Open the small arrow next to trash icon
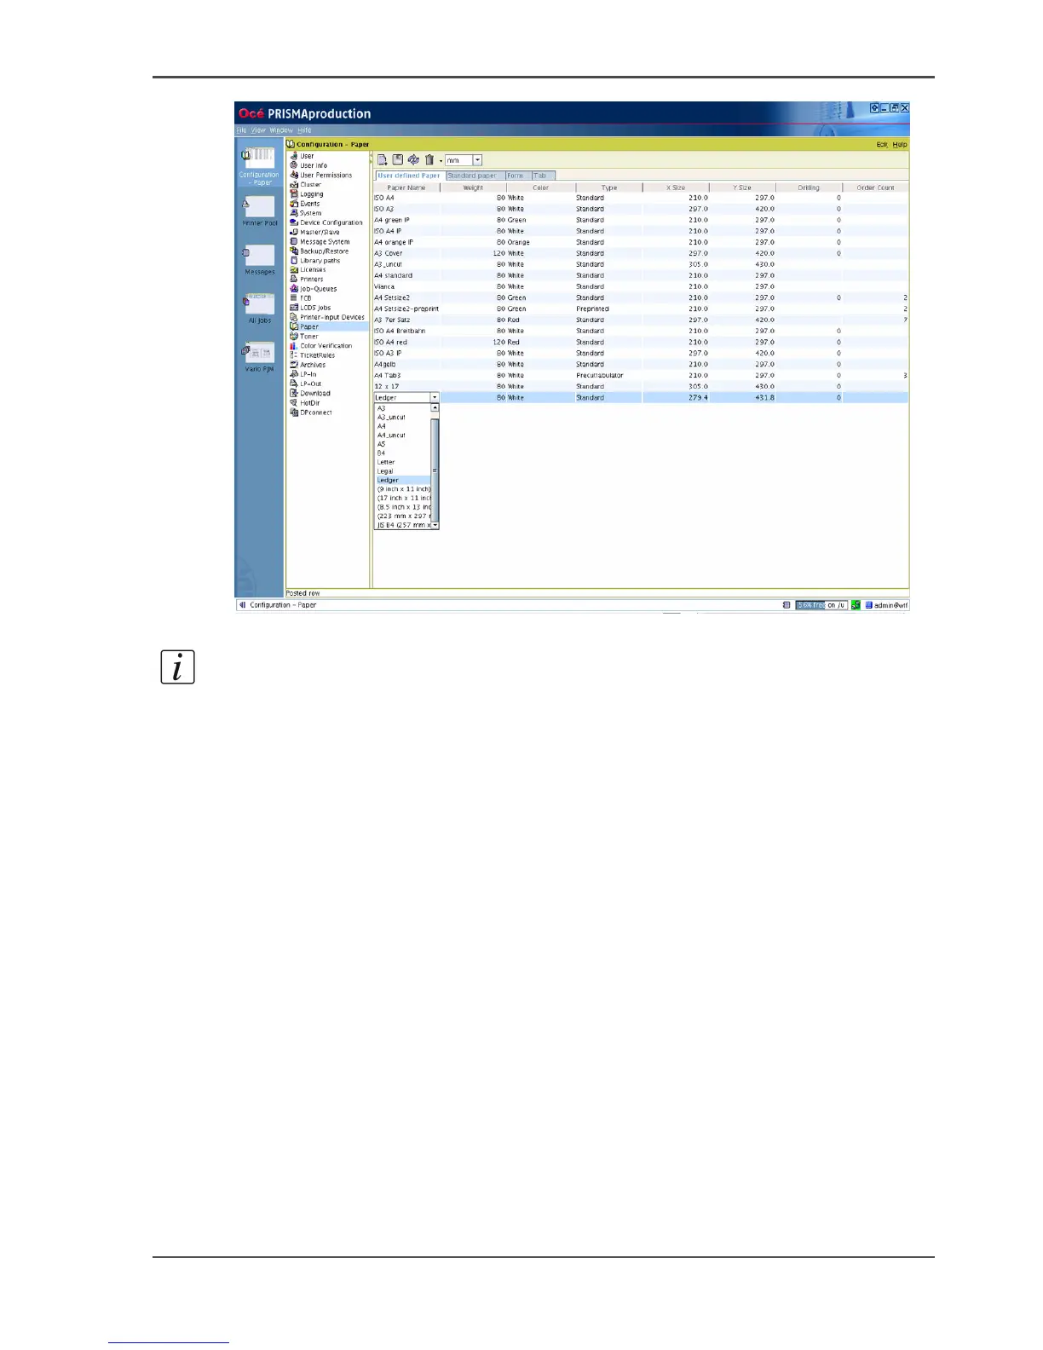This screenshot has height=1350, width=1043. pyautogui.click(x=441, y=161)
